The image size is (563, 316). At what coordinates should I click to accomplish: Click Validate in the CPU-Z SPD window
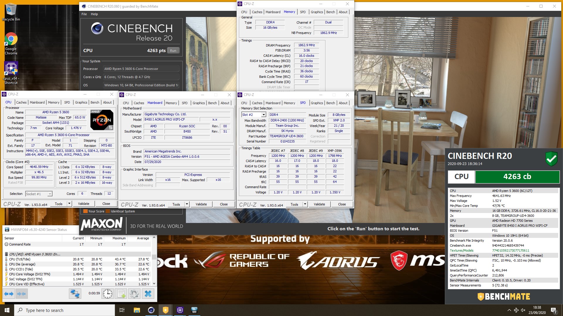319,204
